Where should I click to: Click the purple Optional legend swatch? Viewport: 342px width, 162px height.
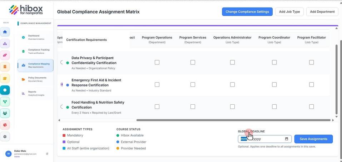64,142
